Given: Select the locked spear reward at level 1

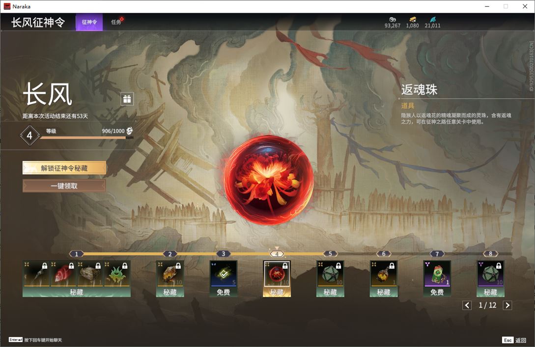Looking at the screenshot, I should 36,273.
